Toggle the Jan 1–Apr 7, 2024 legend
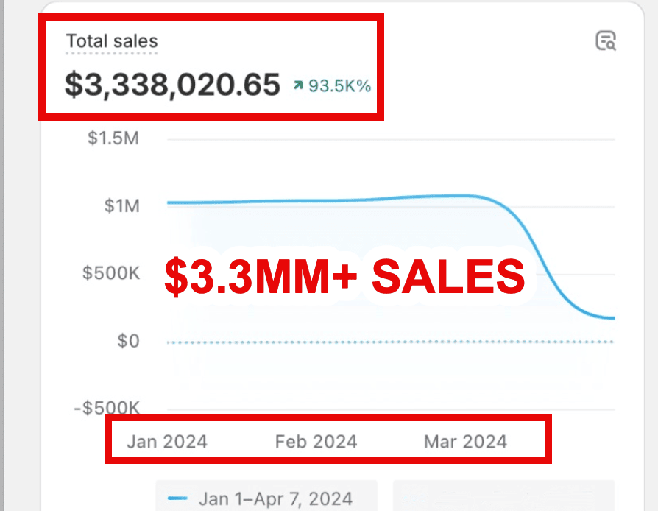Screen dimensions: 658x511 [x=275, y=498]
